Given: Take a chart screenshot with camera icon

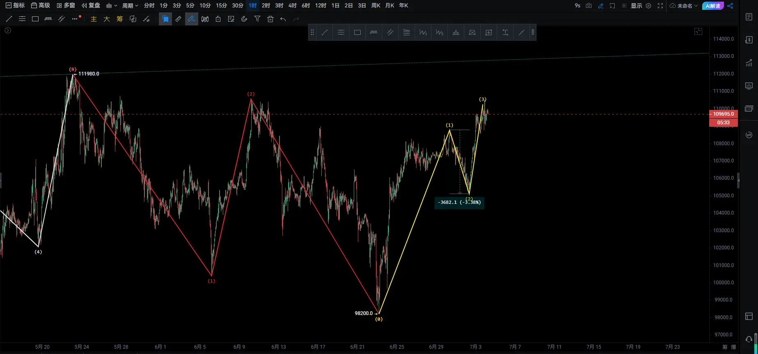Looking at the screenshot, I should [589, 6].
